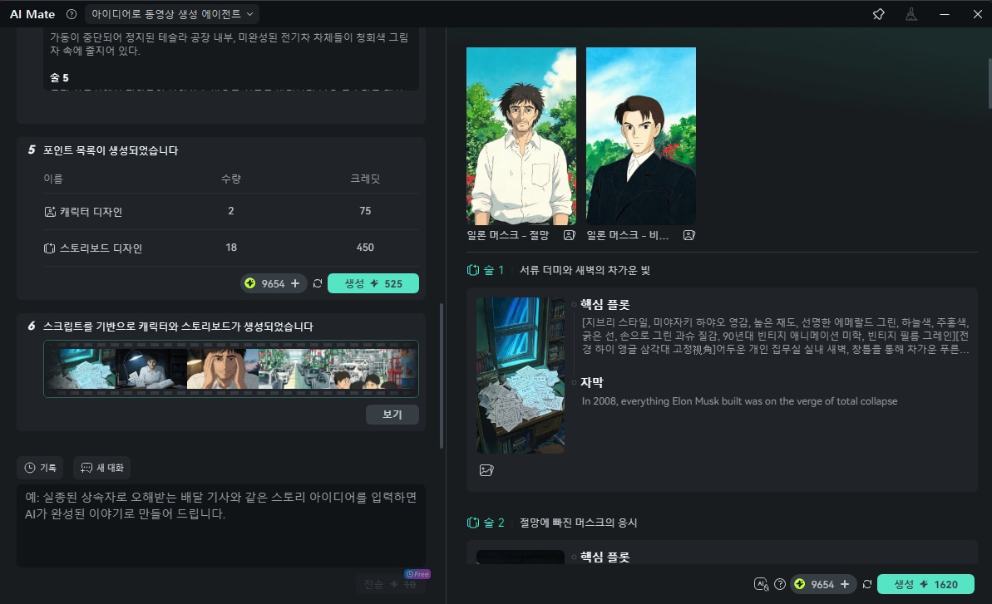Click the 자막 label in 숄 1

(x=592, y=382)
